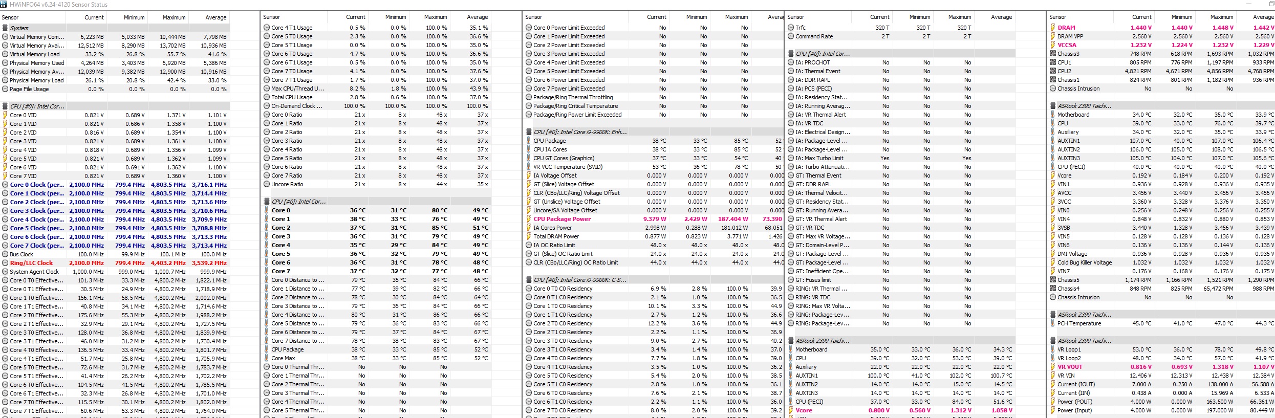1275x418 pixels.
Task: Click the icon beside Package/Ring Thermal Throttling
Action: tap(529, 97)
